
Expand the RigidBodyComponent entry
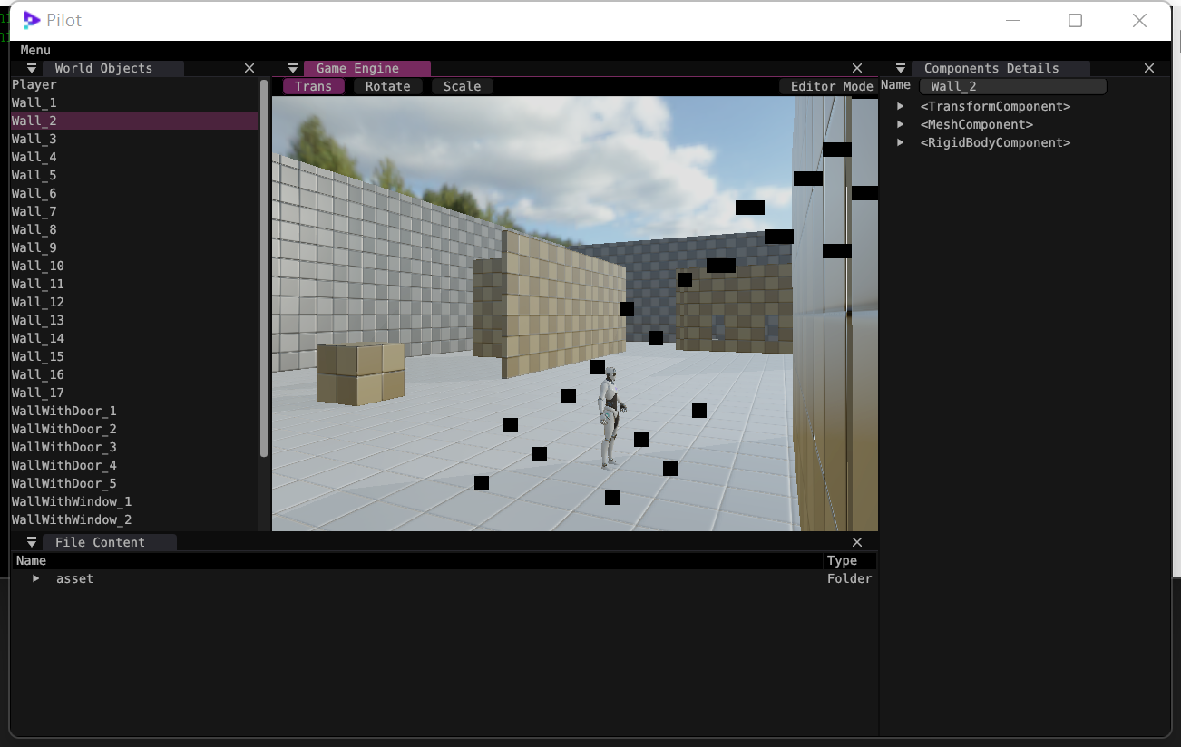click(x=899, y=142)
